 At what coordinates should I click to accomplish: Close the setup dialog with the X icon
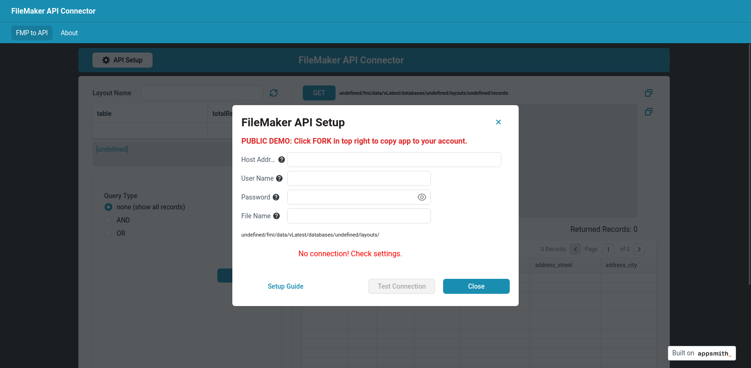pyautogui.click(x=498, y=122)
